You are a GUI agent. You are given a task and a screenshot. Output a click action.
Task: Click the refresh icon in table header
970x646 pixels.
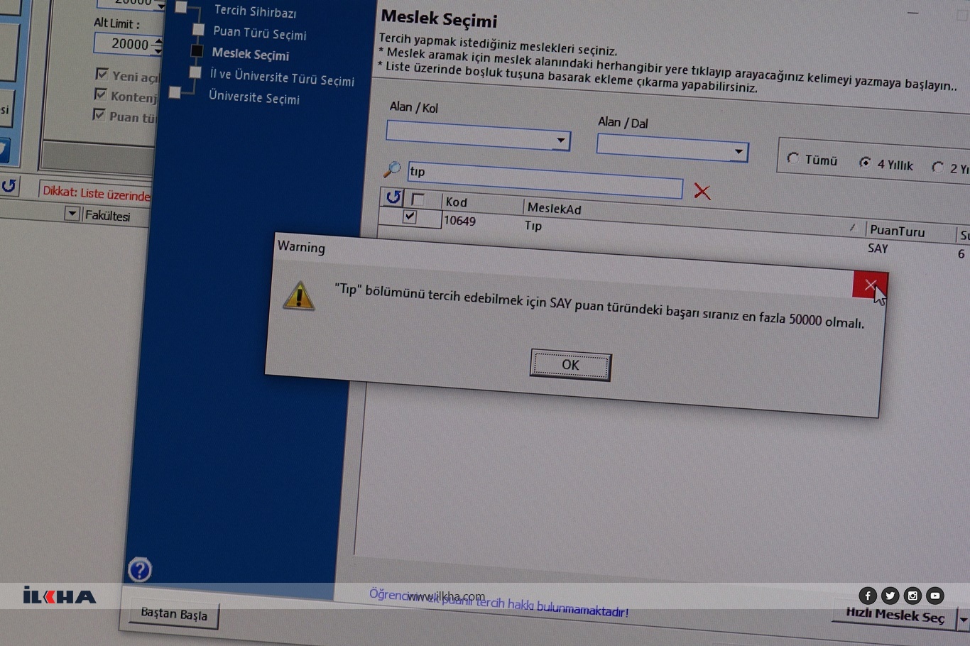(x=393, y=197)
